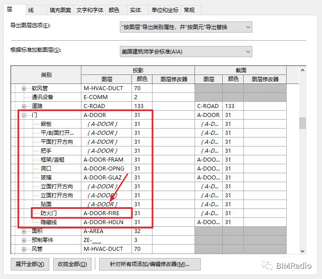The width and height of the screenshot is (322, 279).
Task: Open the 导出图层选项 dropdown
Action: click(x=186, y=27)
